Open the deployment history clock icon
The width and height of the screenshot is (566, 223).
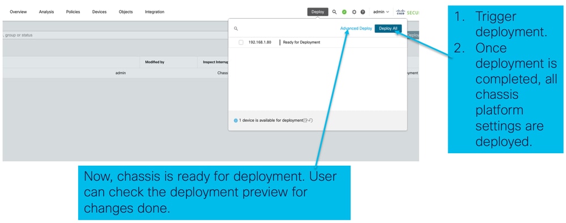tap(311, 120)
